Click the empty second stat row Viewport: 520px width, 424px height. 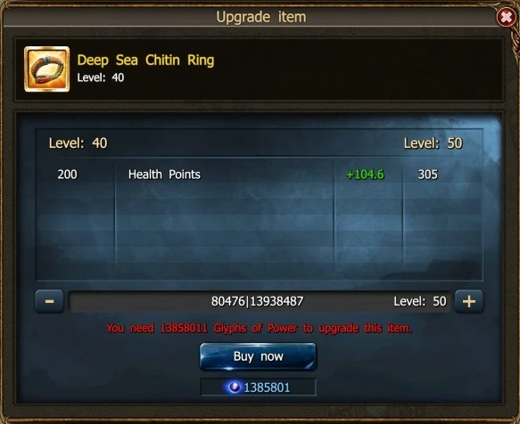[x=260, y=191]
